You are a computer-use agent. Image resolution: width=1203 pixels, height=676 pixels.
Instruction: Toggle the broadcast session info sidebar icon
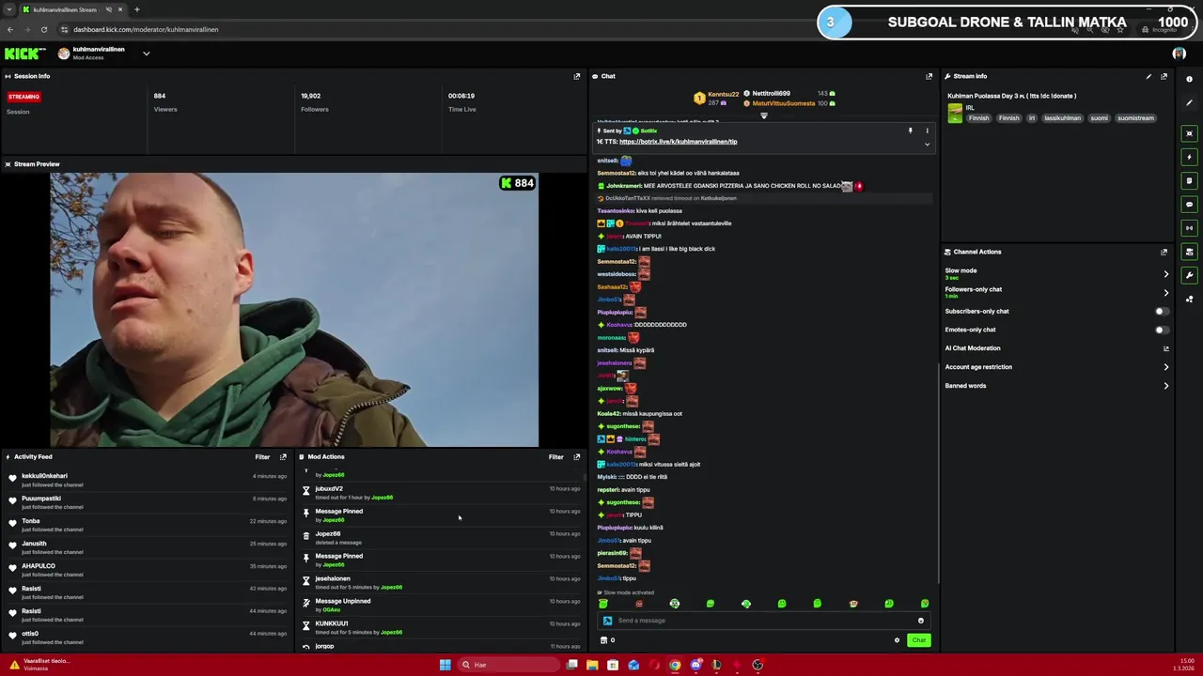(1189, 227)
